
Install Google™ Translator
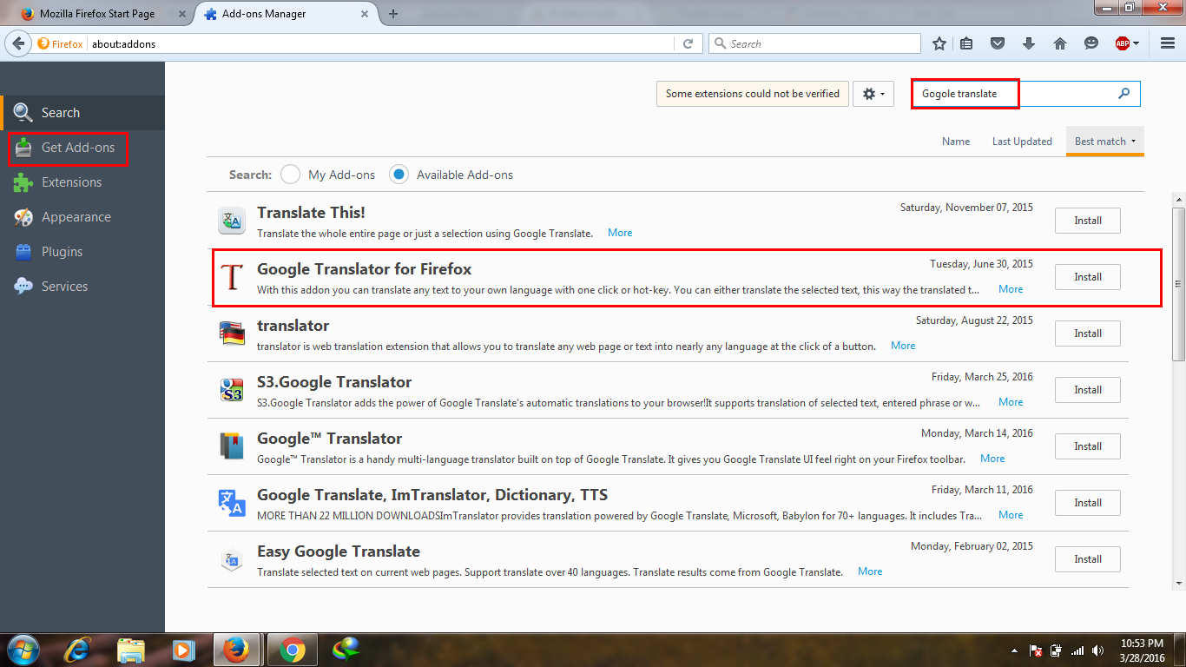point(1088,446)
